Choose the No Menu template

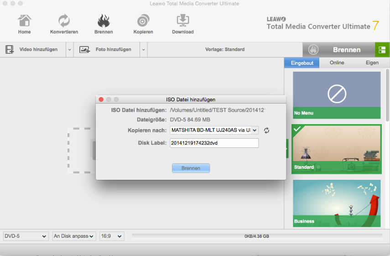[x=337, y=95]
